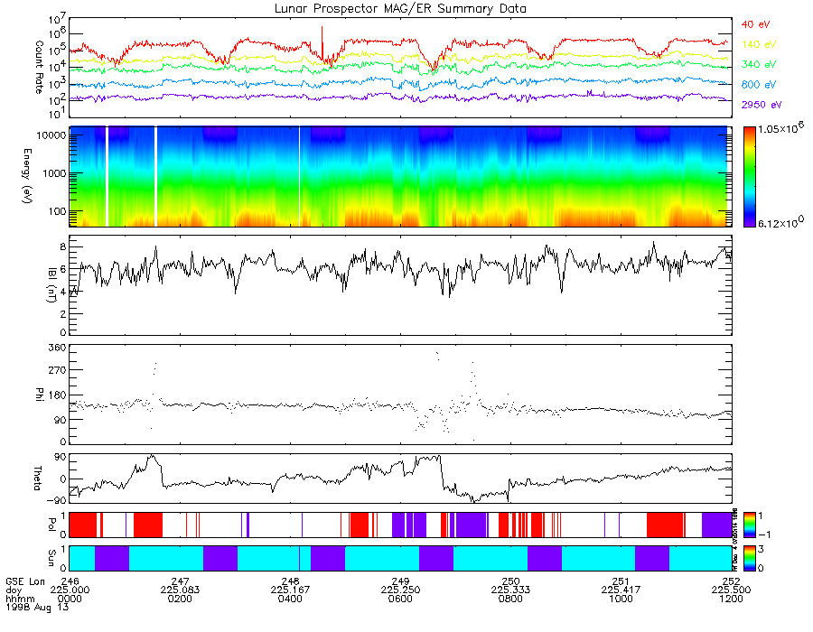This screenshot has width=813, height=632.
Task: Select the 340 eV legend label
Action: click(x=759, y=64)
